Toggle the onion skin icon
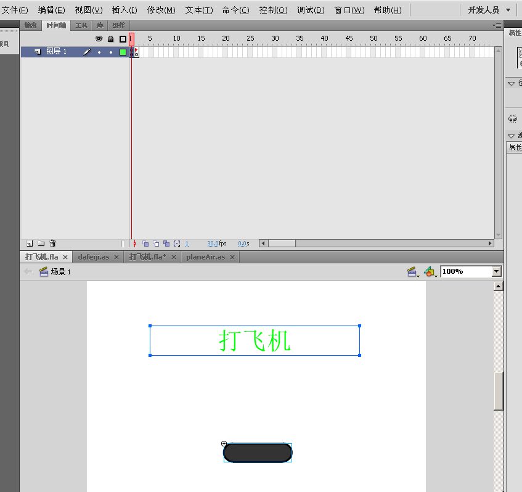This screenshot has width=522, height=492. 145,244
